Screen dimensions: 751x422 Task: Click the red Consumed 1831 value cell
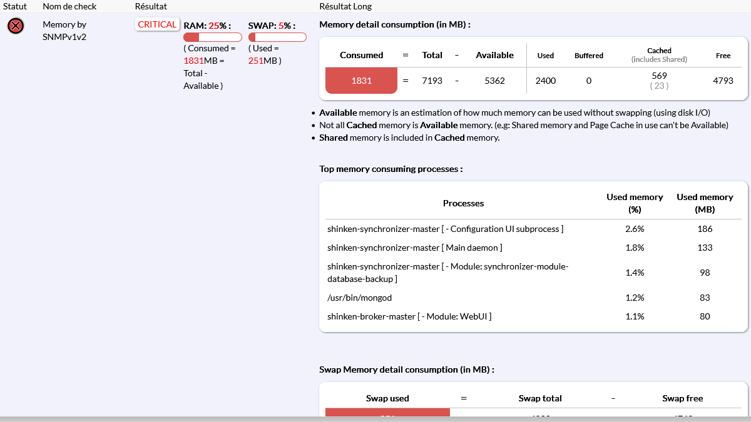click(x=361, y=81)
